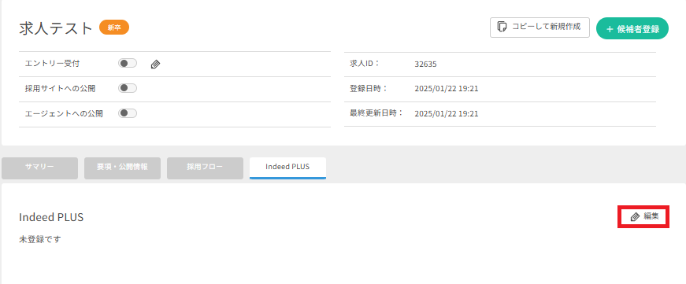The height and width of the screenshot is (284, 686).
Task: Open the 要項・公開情報 tab
Action: tap(123, 168)
